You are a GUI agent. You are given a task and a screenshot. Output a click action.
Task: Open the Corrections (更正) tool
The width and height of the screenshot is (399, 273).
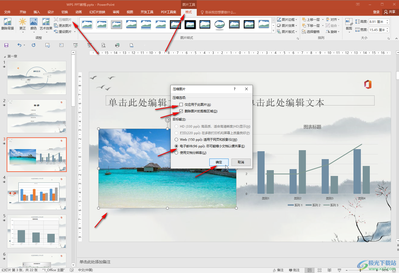(x=23, y=25)
